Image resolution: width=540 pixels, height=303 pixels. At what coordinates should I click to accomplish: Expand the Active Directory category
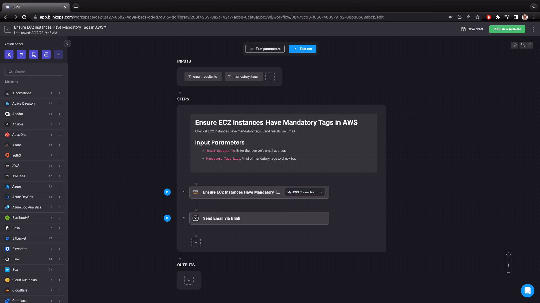pos(33,104)
